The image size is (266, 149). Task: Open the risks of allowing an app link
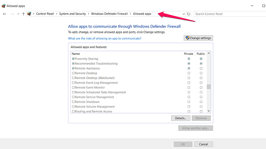[x=104, y=39]
